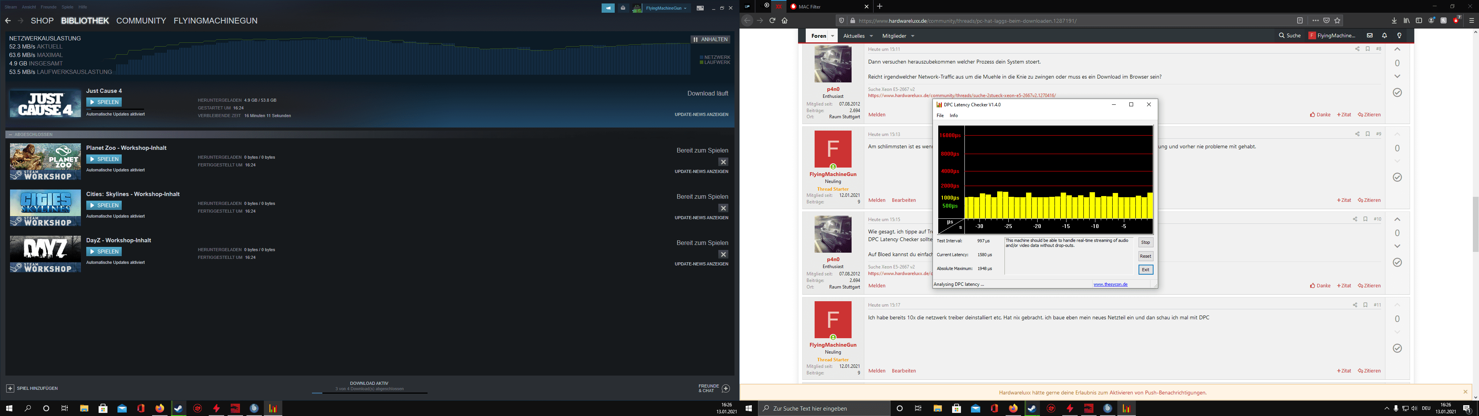This screenshot has width=1479, height=416.
Task: Open FREUNDE & CHAT in Steam
Action: 714,388
